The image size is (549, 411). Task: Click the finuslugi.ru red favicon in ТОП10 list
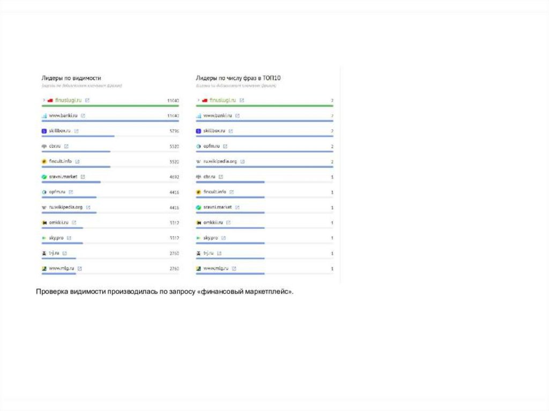pyautogui.click(x=205, y=101)
